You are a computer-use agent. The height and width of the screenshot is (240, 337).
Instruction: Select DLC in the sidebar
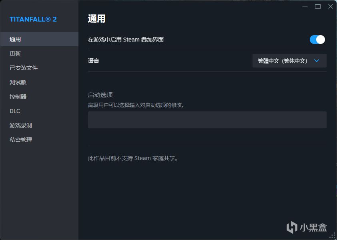click(39, 111)
